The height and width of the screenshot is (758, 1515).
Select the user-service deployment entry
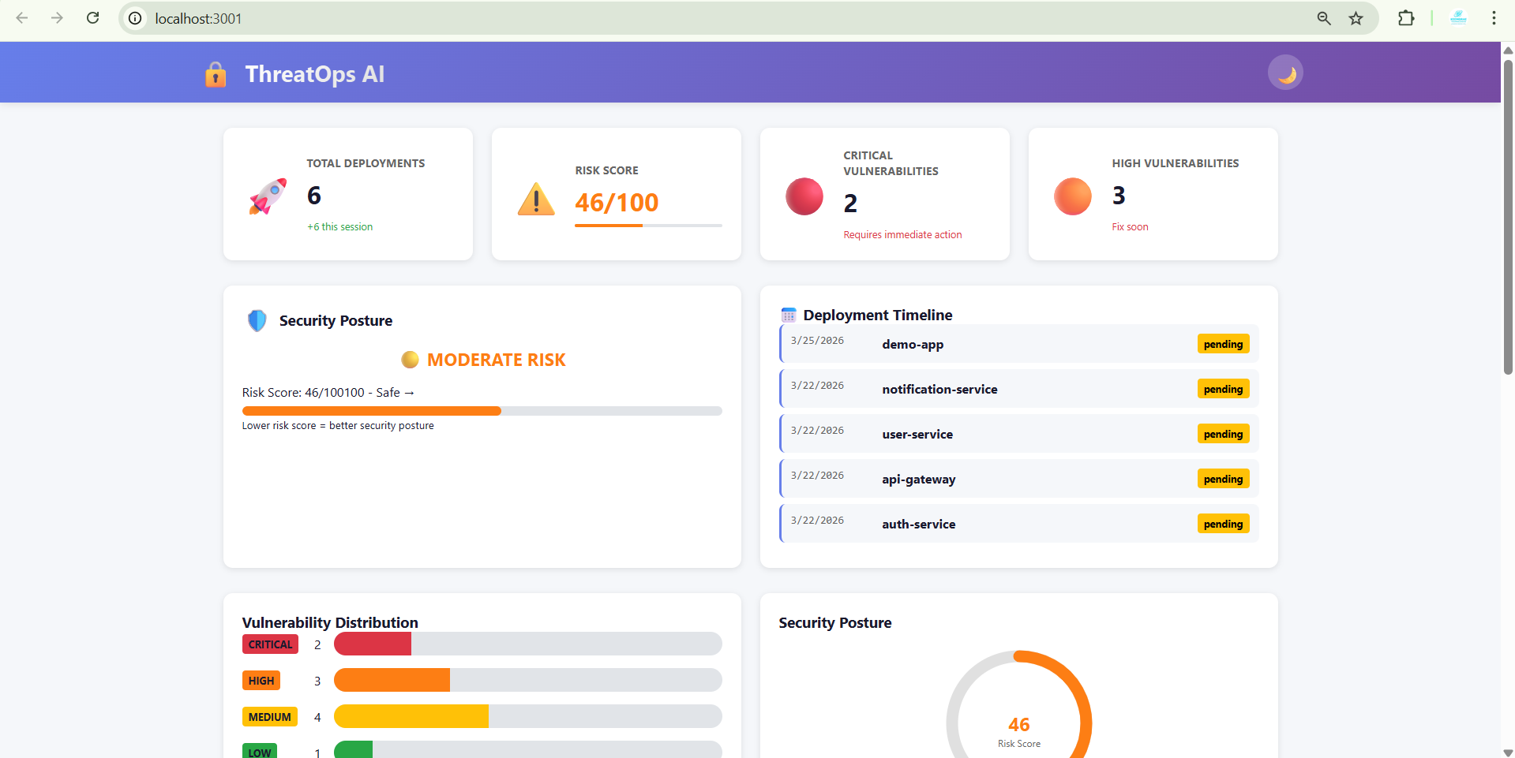(x=1018, y=434)
